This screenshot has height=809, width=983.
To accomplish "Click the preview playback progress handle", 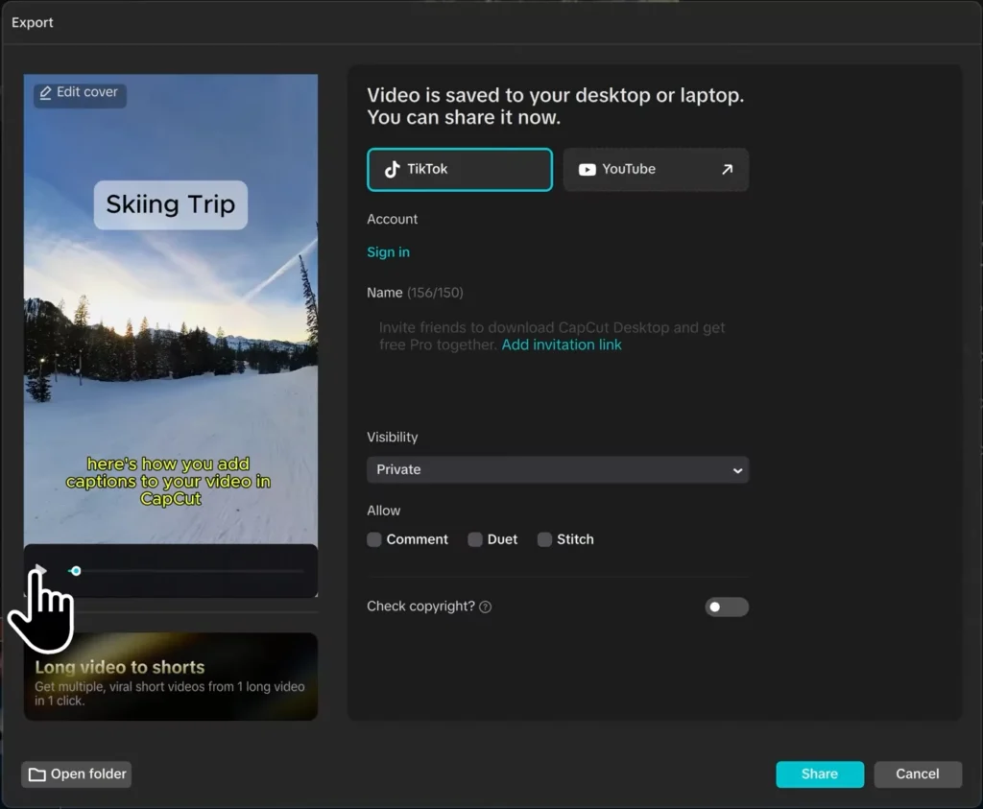I will (x=75, y=571).
